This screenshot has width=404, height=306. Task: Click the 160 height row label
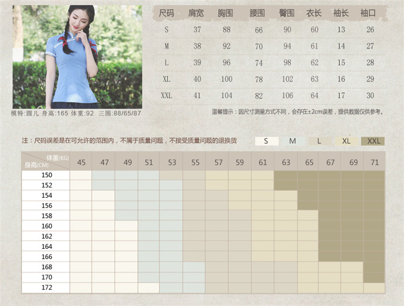tap(47, 226)
